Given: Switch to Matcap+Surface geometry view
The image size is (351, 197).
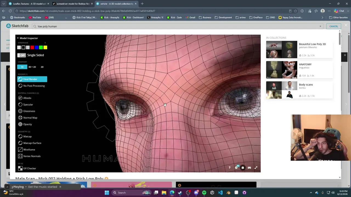Looking at the screenshot, I should point(30,143).
